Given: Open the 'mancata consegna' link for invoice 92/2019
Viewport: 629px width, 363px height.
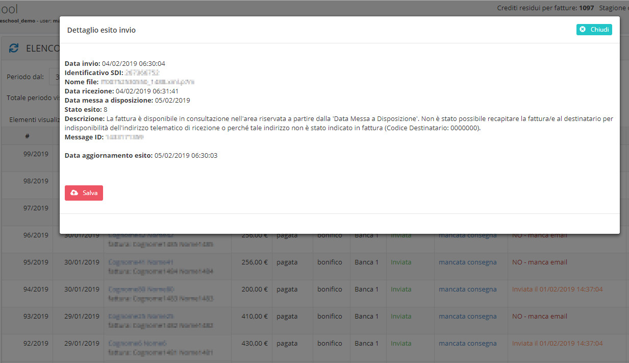Looking at the screenshot, I should point(467,344).
